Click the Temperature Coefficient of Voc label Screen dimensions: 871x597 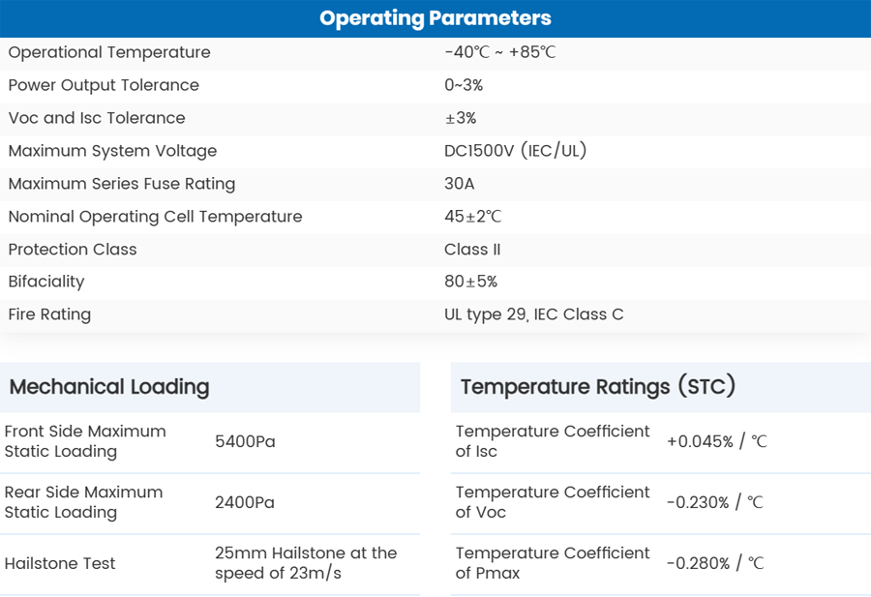[553, 502]
